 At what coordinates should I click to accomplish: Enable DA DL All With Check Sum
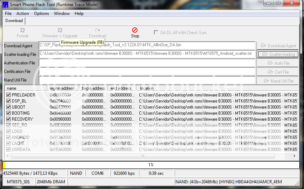[156, 32]
